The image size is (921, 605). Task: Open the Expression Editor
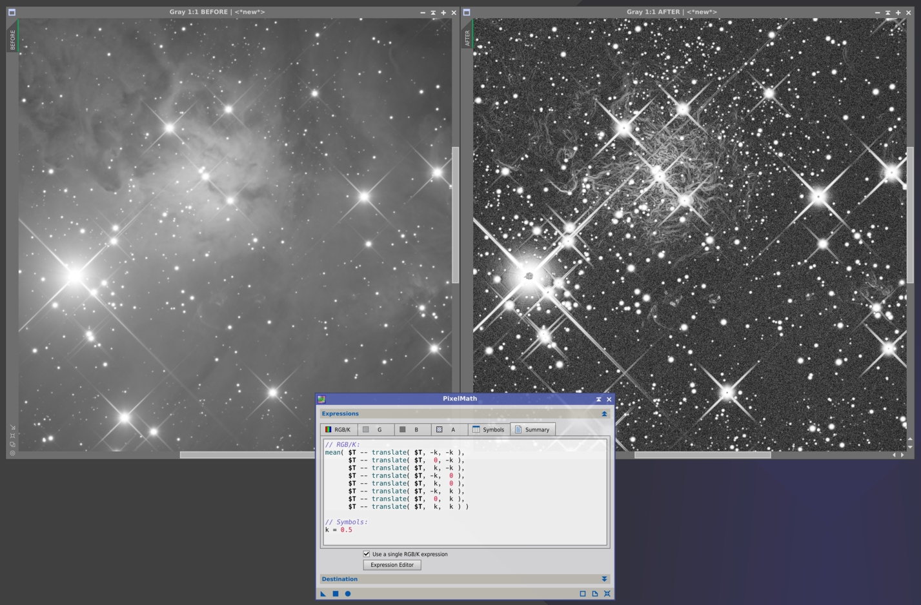point(392,565)
